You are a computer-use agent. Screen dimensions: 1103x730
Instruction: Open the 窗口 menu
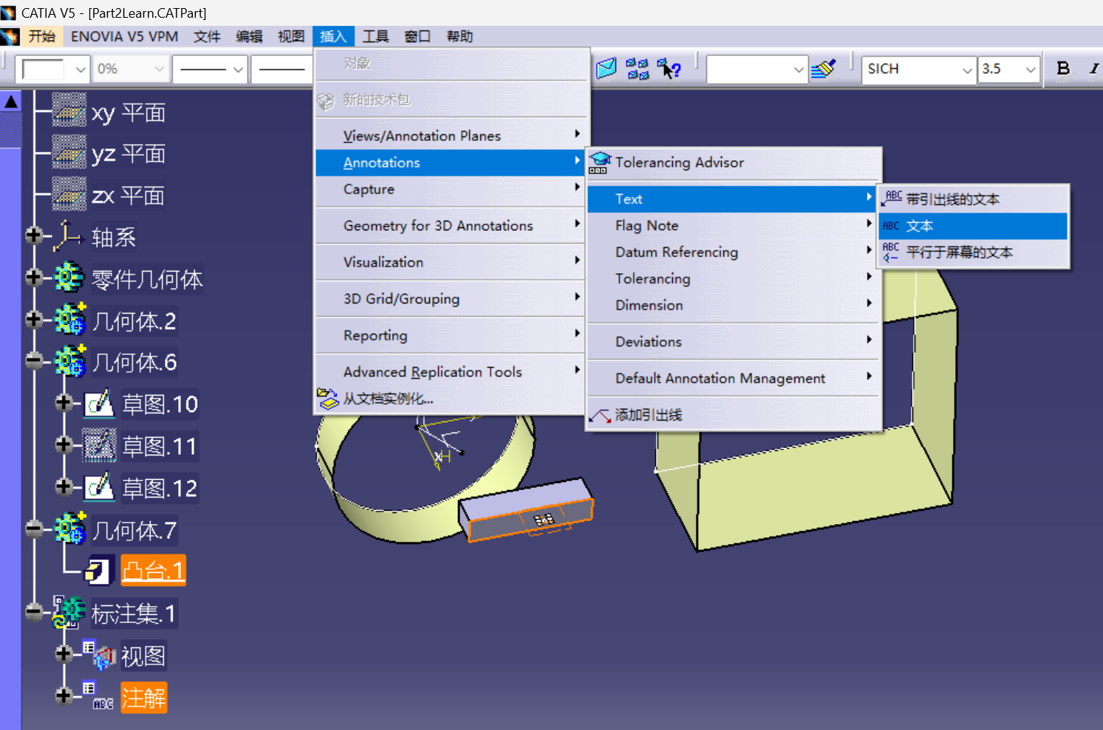point(417,36)
